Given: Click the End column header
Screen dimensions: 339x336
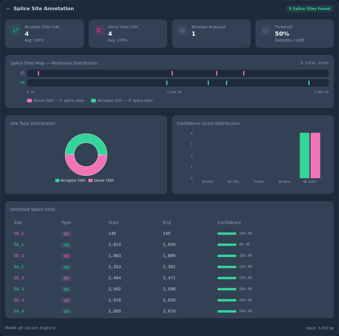Looking at the screenshot, I should coord(167,222).
